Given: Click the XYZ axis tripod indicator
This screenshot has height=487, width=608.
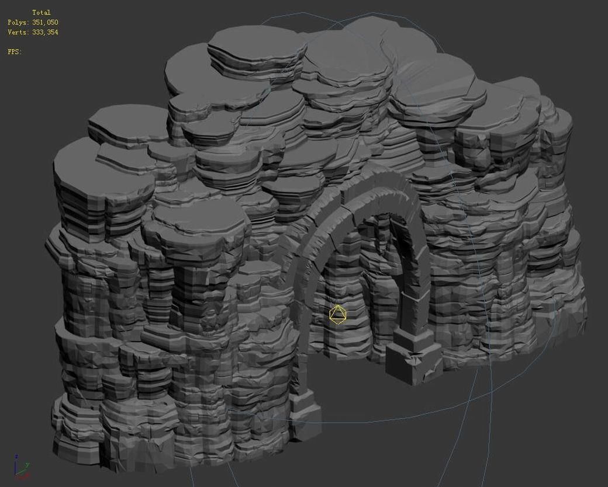Looking at the screenshot, I should point(21,467).
